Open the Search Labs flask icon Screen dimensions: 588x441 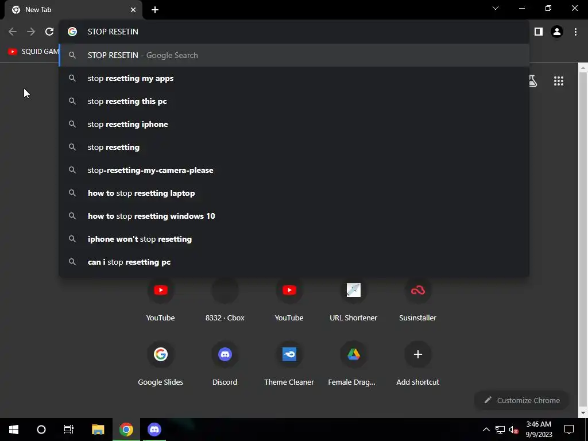(532, 81)
